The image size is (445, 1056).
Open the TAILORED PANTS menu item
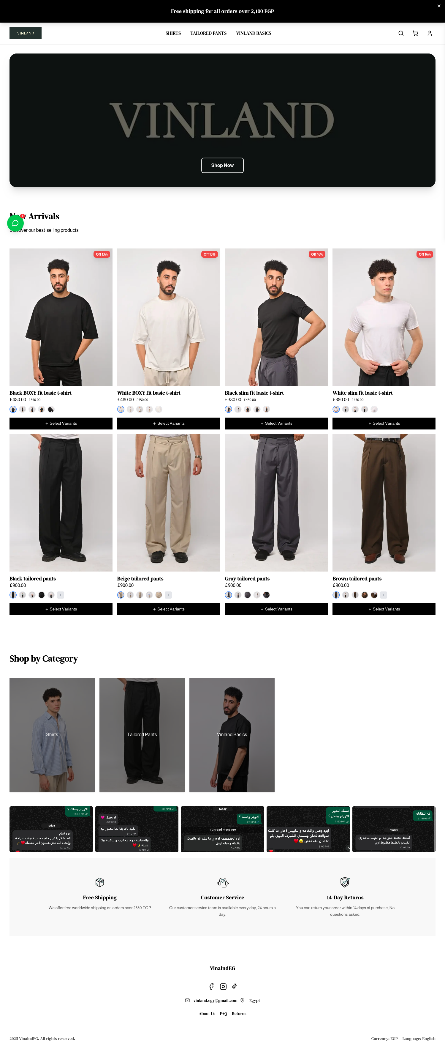pyautogui.click(x=208, y=33)
